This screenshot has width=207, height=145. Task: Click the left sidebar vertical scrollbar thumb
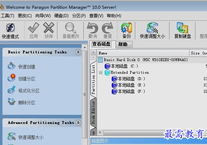[x=85, y=94]
